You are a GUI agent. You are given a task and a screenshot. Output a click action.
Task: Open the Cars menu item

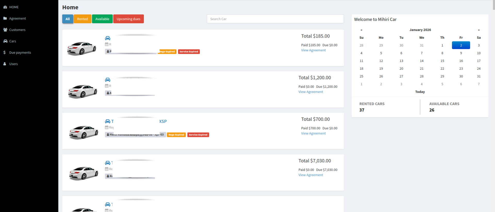pyautogui.click(x=13, y=41)
